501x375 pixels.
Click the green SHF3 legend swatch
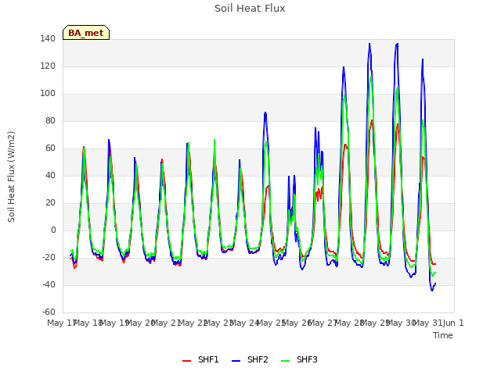[x=285, y=361]
